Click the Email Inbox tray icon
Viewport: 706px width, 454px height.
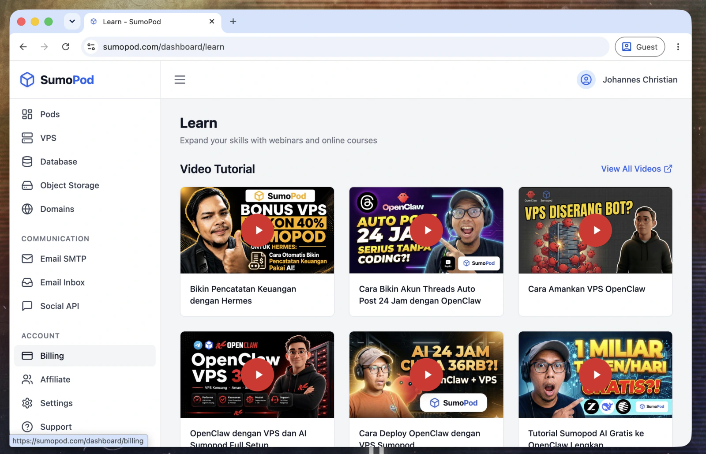click(27, 282)
